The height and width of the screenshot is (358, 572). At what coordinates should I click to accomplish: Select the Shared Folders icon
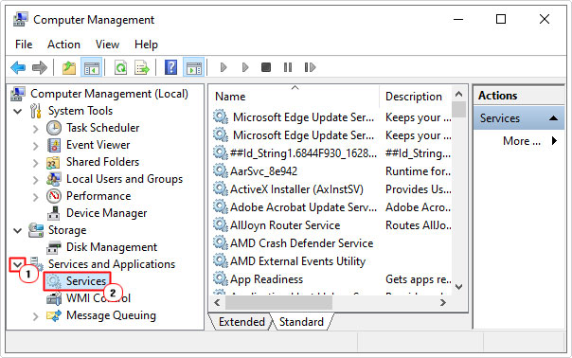[54, 162]
